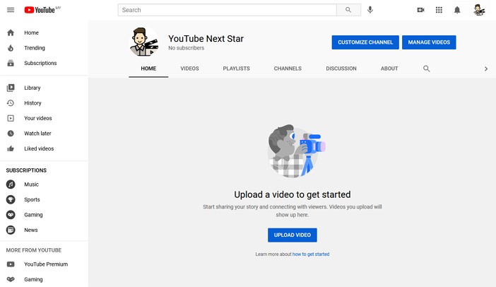The height and width of the screenshot is (287, 496).
Task: Open the notifications bell
Action: pyautogui.click(x=457, y=10)
